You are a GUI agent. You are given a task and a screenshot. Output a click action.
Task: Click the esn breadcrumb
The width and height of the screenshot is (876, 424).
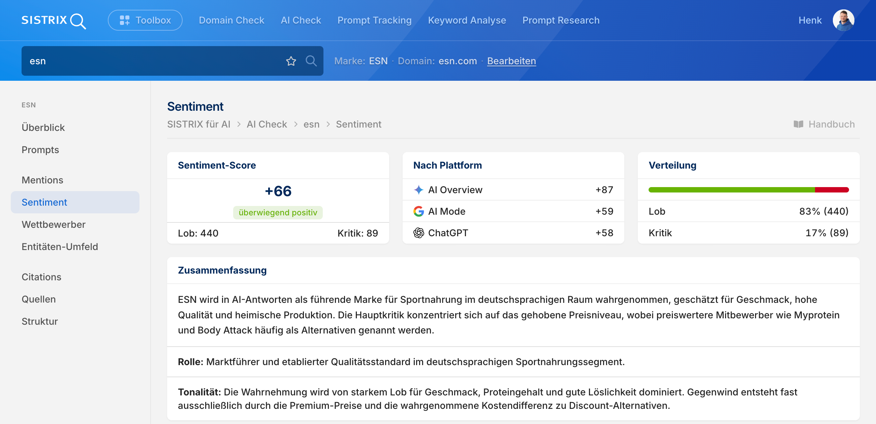click(x=311, y=125)
